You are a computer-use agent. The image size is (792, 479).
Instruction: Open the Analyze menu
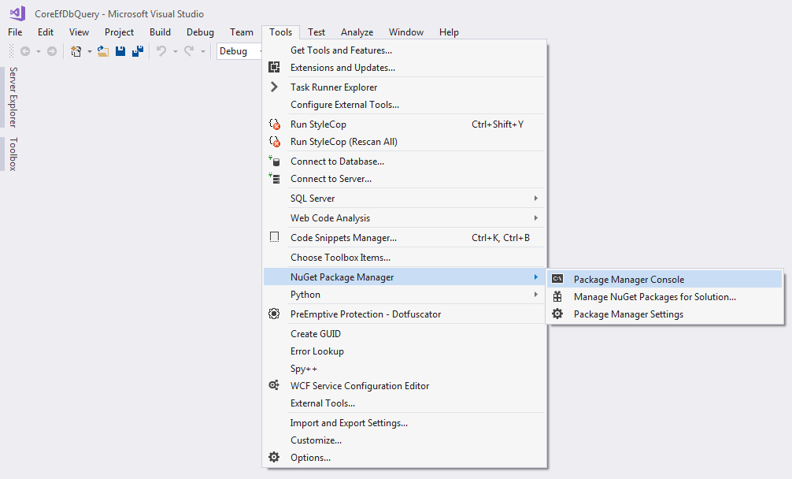pos(357,32)
